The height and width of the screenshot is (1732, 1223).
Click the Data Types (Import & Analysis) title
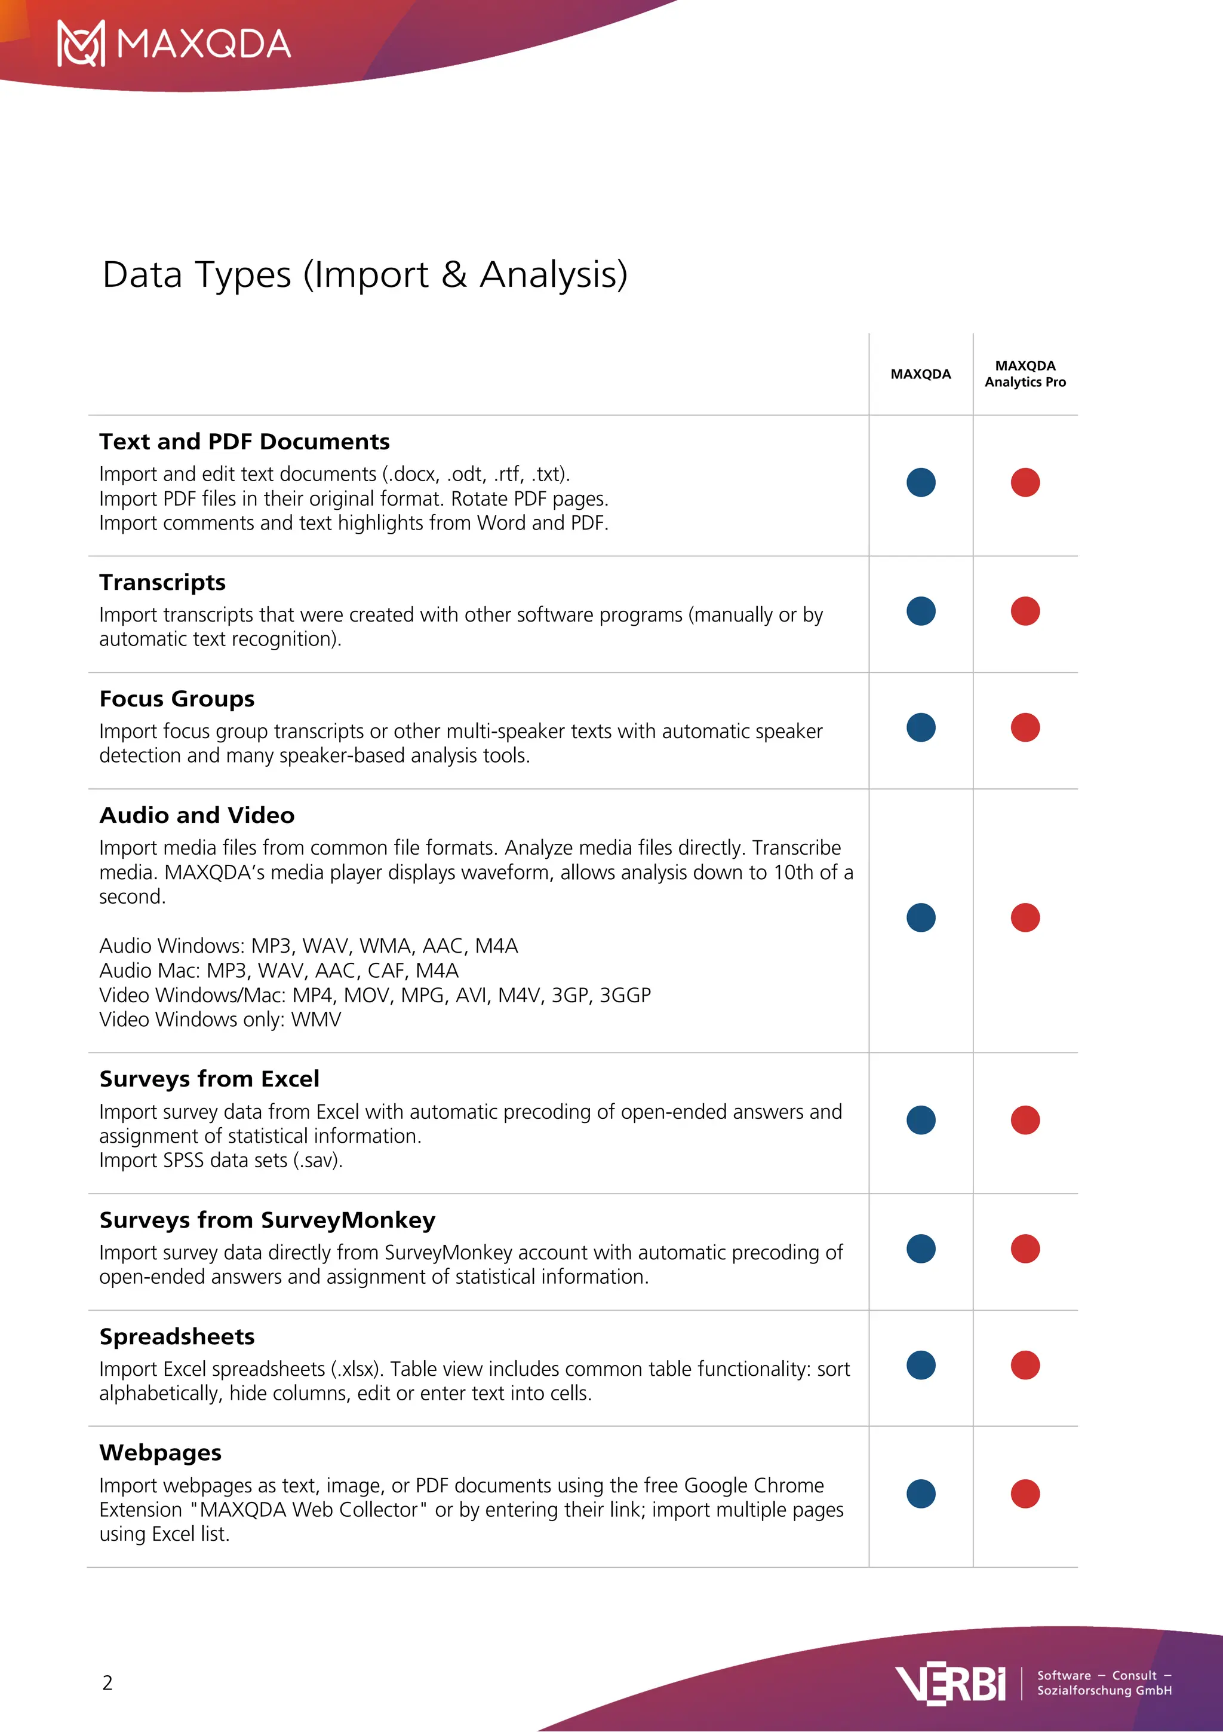365,274
